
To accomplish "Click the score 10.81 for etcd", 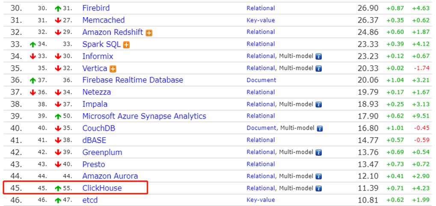I will tap(368, 200).
